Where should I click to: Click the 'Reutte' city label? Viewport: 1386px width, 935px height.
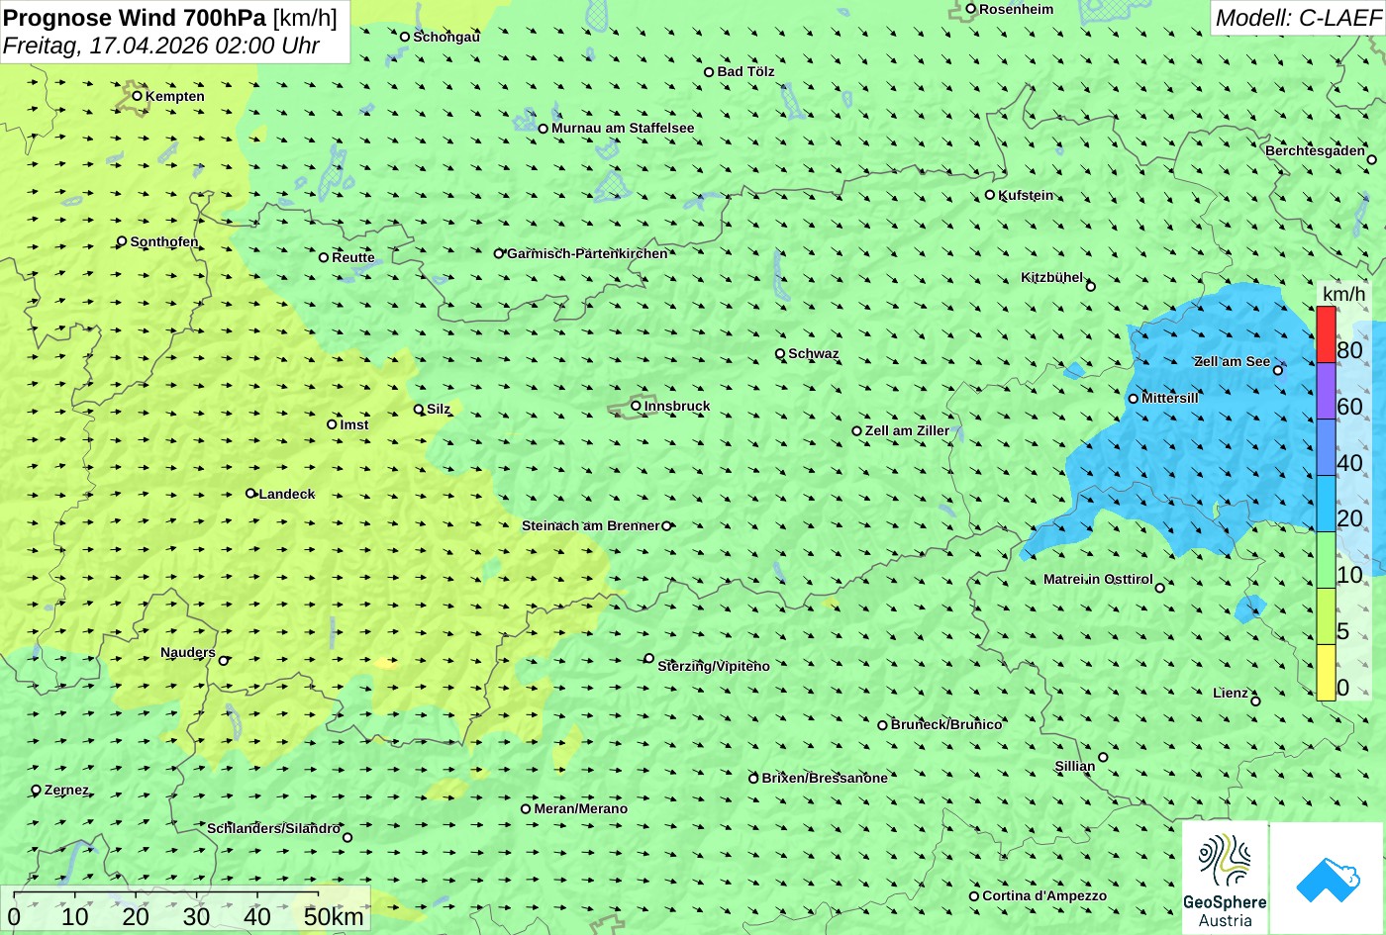pyautogui.click(x=353, y=257)
